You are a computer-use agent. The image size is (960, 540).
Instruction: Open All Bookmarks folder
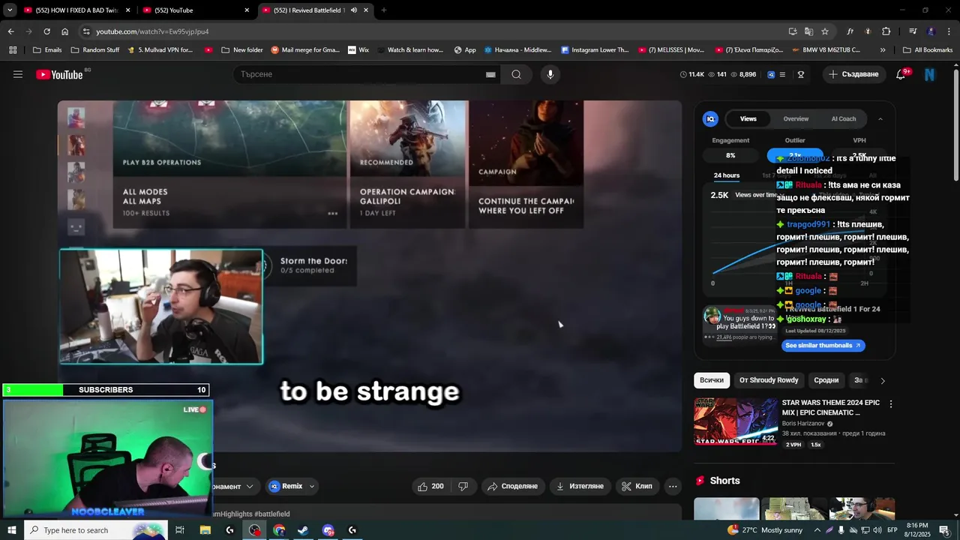click(x=927, y=50)
